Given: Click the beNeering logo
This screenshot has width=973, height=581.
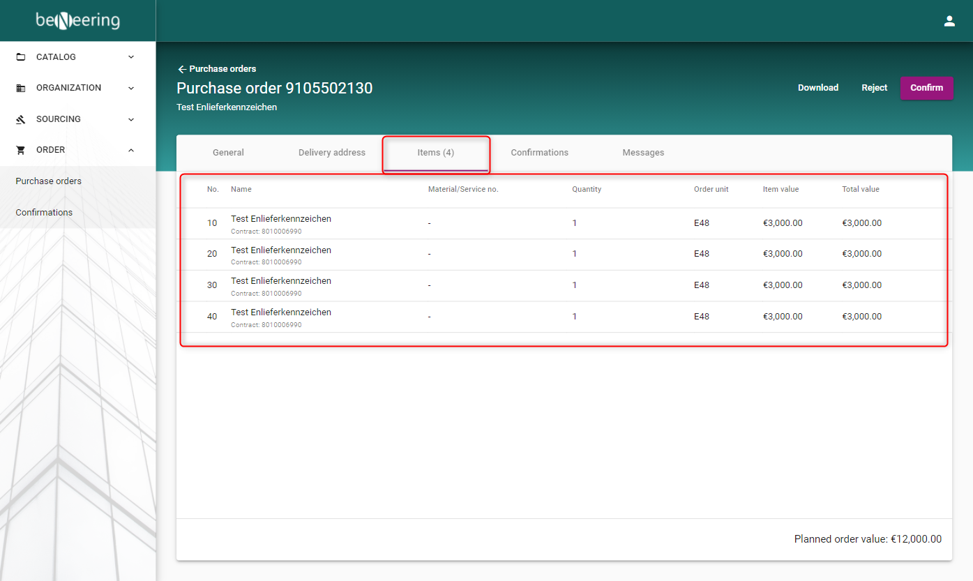Looking at the screenshot, I should tap(77, 21).
